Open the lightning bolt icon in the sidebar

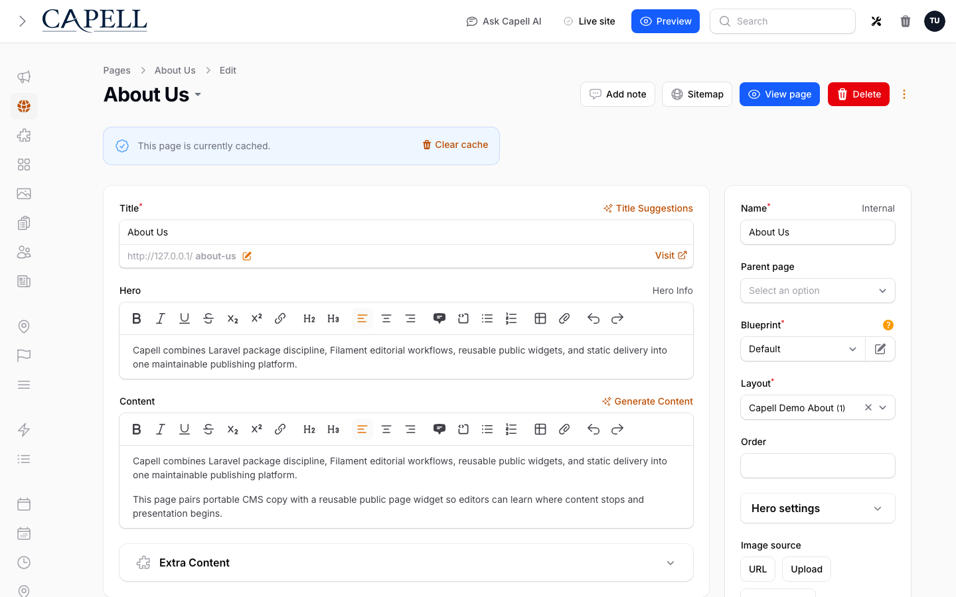(x=24, y=430)
